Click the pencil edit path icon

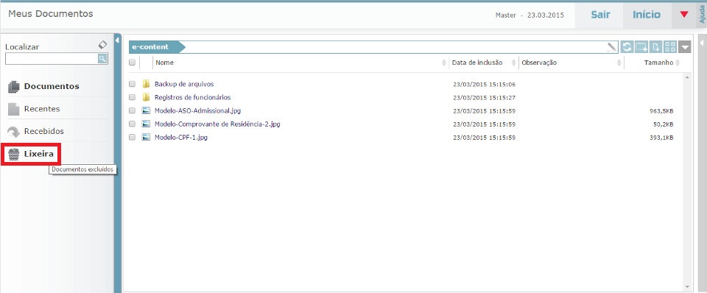(x=611, y=46)
